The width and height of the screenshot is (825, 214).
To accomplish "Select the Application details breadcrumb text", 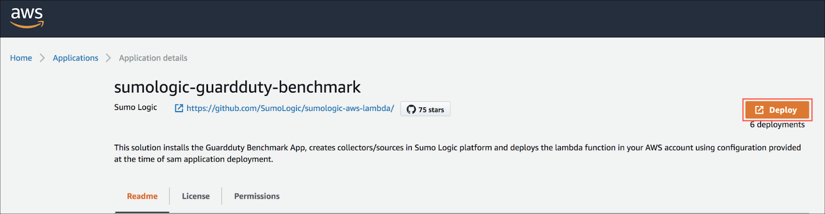I will pos(153,58).
